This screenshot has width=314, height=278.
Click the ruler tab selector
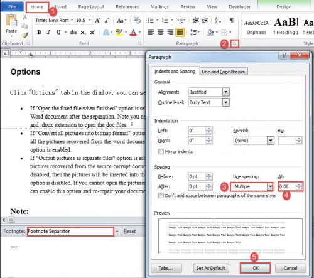[6, 53]
